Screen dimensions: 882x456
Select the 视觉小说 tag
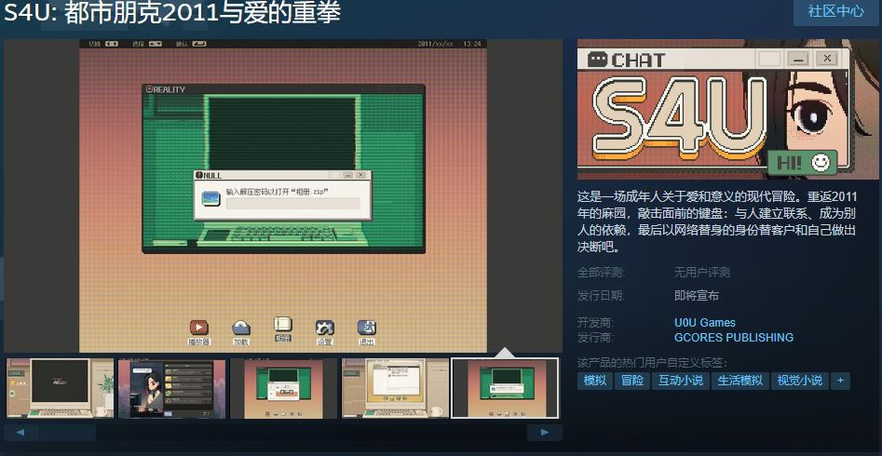799,381
